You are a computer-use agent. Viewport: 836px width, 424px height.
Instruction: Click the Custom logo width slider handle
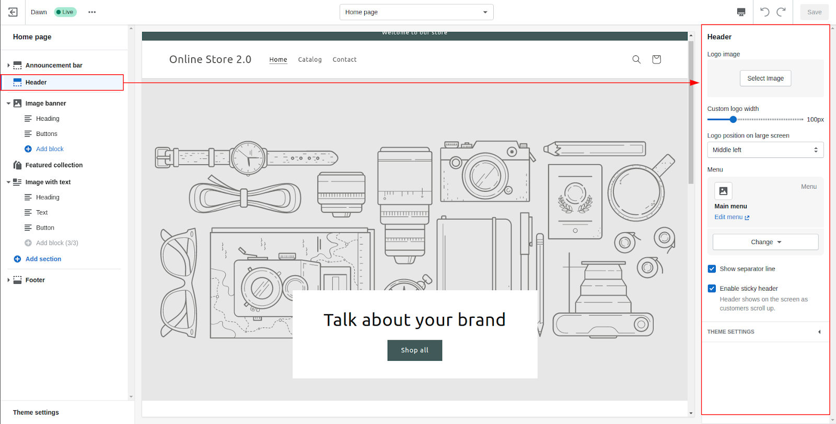[x=733, y=120]
